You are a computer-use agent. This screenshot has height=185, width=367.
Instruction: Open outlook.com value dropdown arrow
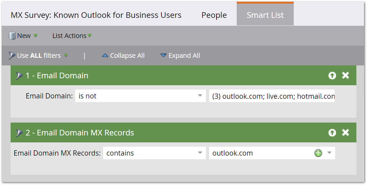[x=329, y=153]
